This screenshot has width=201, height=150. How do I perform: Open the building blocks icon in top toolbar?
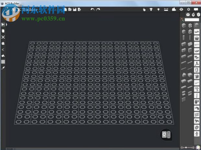[x=174, y=9]
